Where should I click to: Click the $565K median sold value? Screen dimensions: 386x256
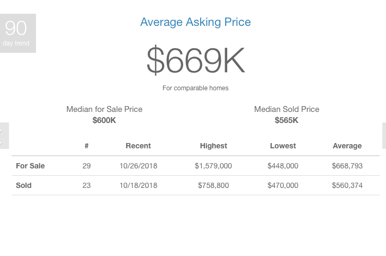(286, 120)
